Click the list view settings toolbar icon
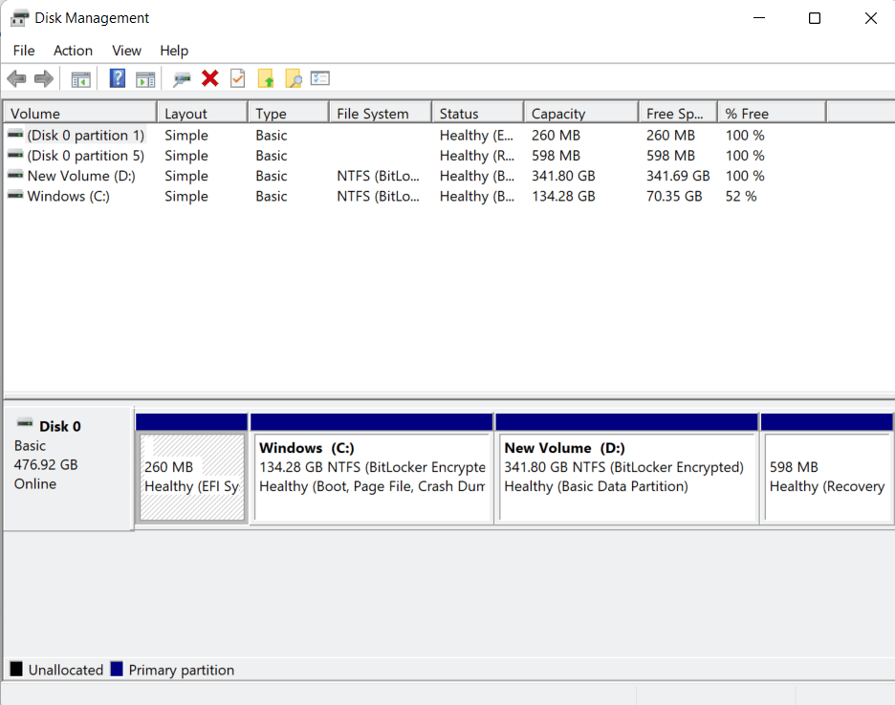Screen dimensions: 895x705 pyautogui.click(x=320, y=78)
